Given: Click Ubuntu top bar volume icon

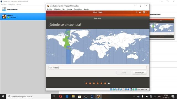Looking at the screenshot, I should [x=140, y=12].
